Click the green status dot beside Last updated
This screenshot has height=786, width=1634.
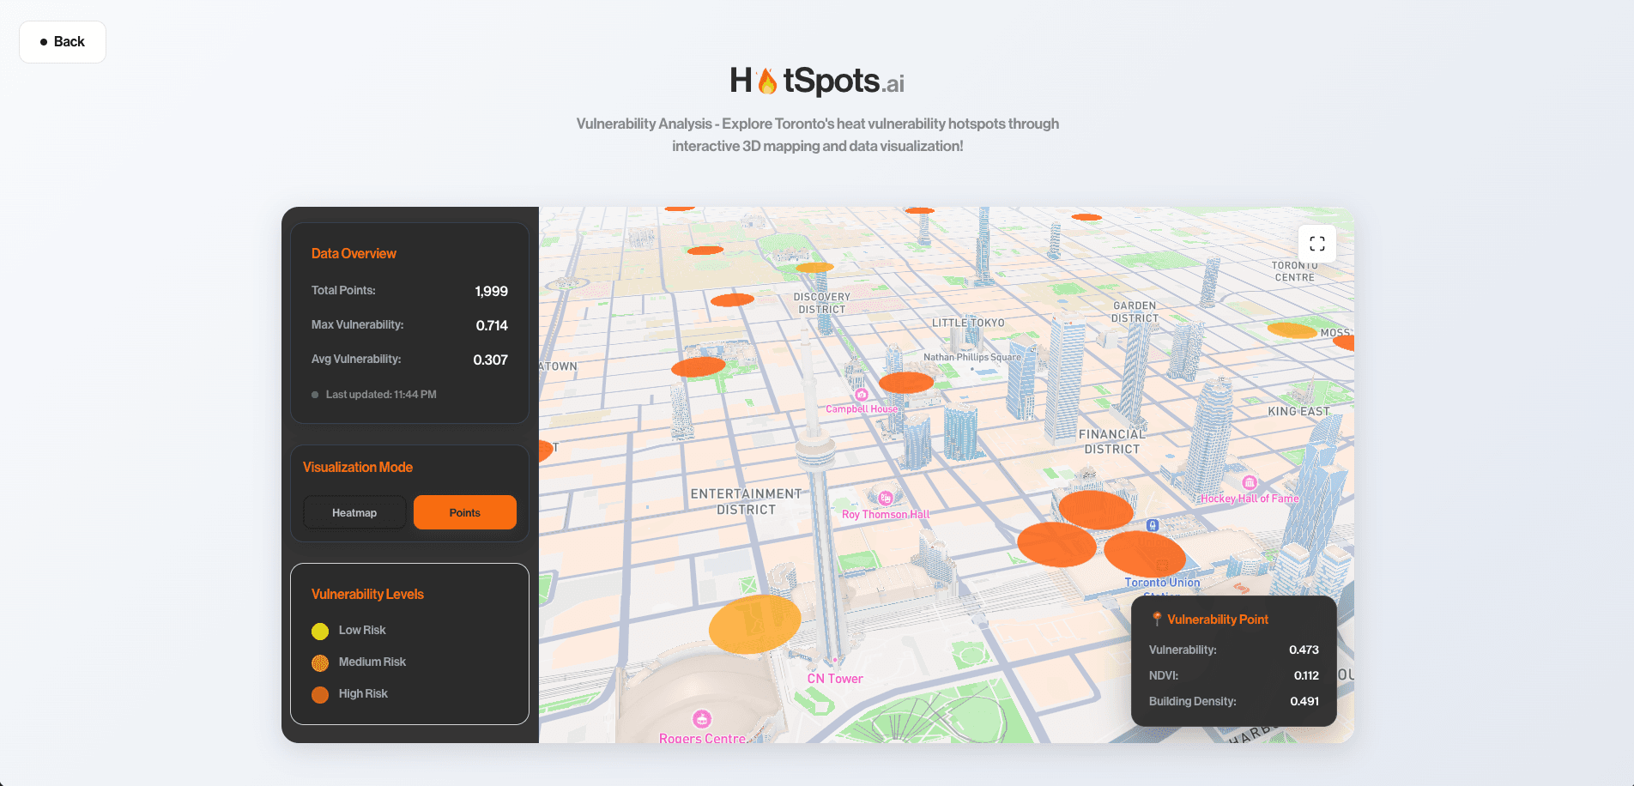pyautogui.click(x=315, y=394)
